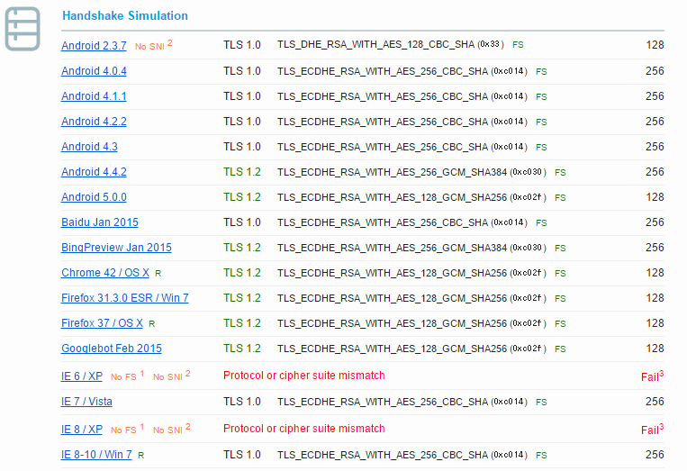Screen dimensions: 687x471
Task: Click the No FS note on IE 6 / XP row
Action: point(127,376)
